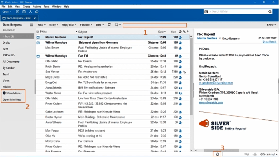The image size is (279, 157).
Task: Click the Show Details link
Action: pyautogui.click(x=269, y=42)
